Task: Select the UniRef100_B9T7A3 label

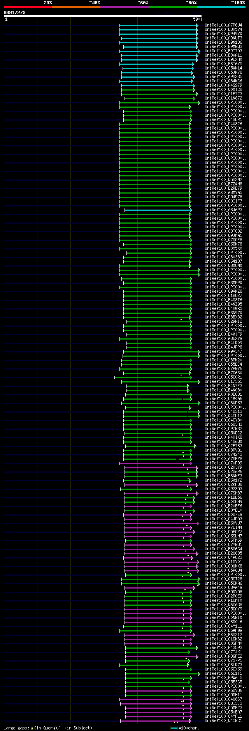Action: point(223,51)
